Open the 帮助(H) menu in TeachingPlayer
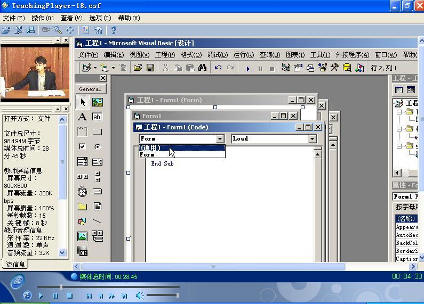Screen dimensions: 424x304 129,18
